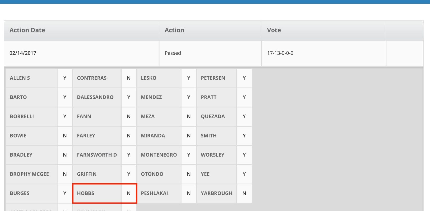This screenshot has height=211, width=430.
Task: Click the Action Date column header
Action: [81, 30]
